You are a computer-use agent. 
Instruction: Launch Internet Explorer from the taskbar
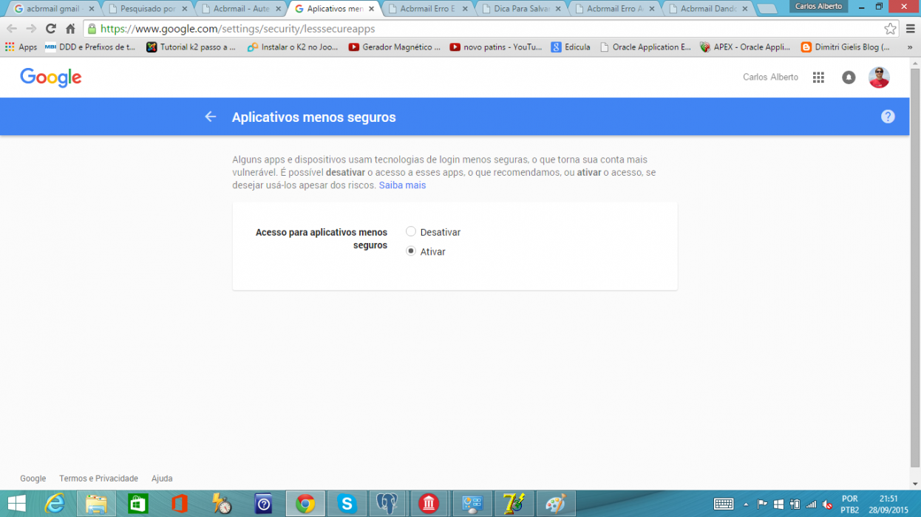click(55, 504)
